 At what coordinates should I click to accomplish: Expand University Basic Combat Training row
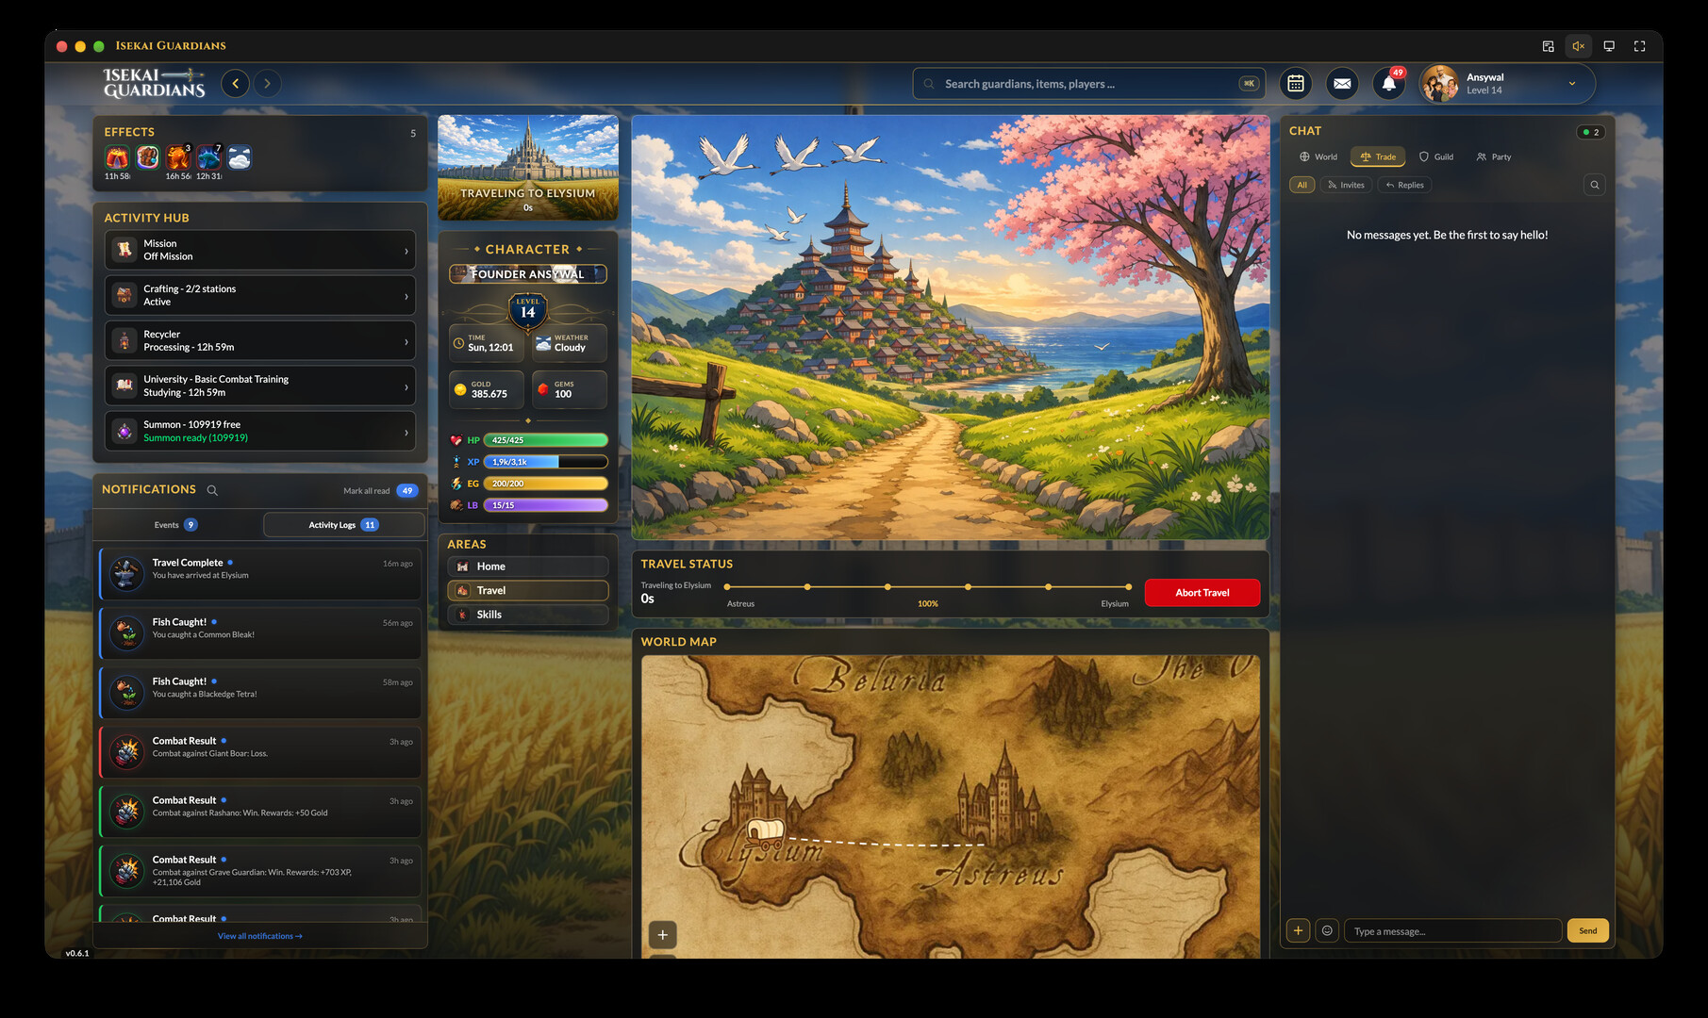click(260, 386)
